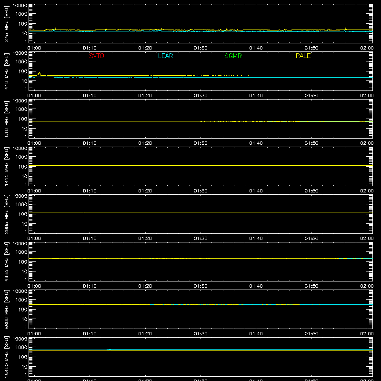Click 01:30 on the 8800 MHz time axis
This screenshot has width=381, height=381.
point(201,334)
